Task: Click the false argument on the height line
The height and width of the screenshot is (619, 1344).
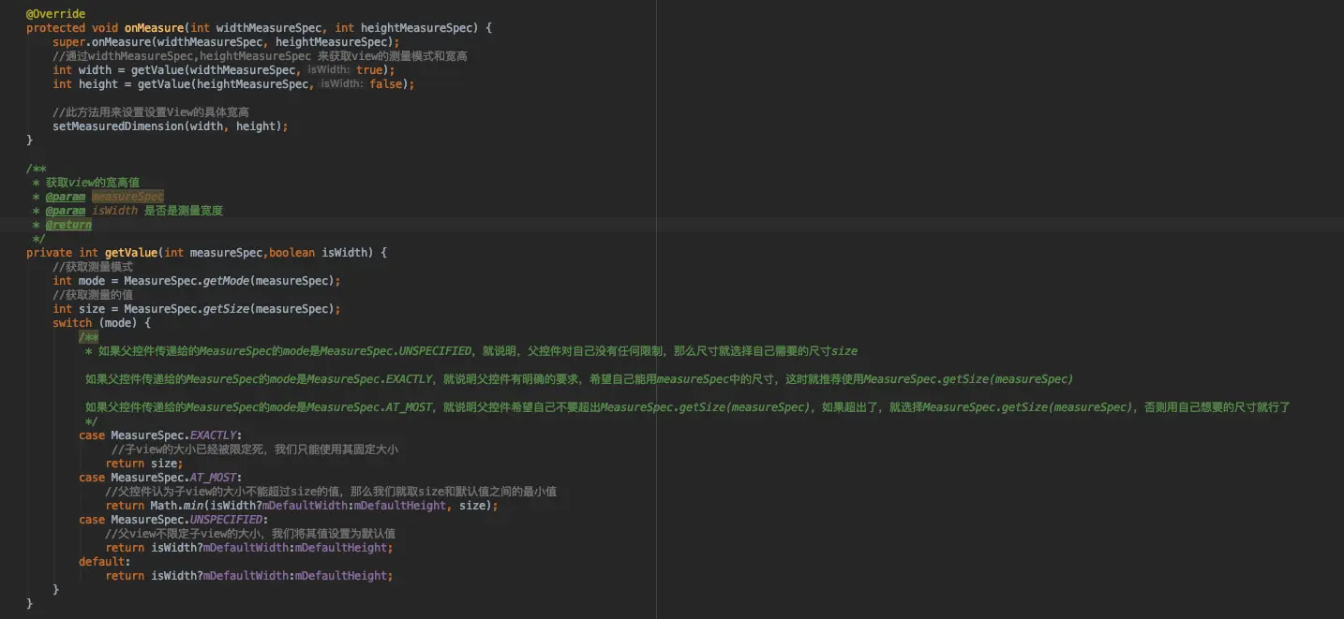Action: click(385, 84)
